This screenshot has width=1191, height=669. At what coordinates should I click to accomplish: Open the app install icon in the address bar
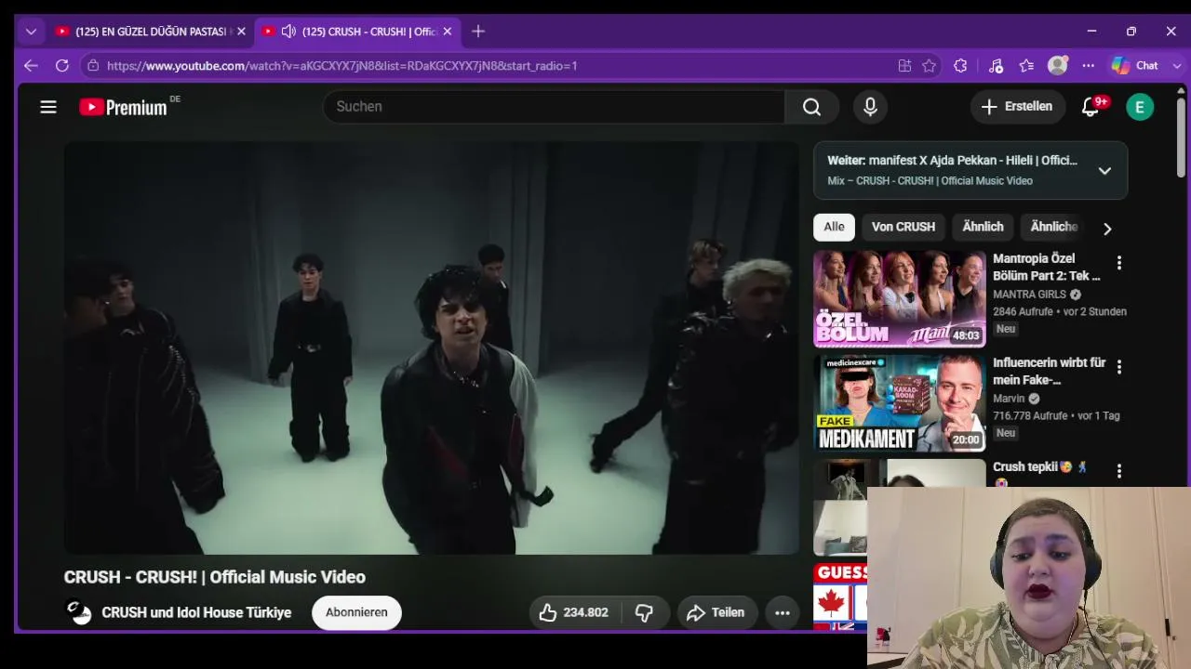[x=904, y=66]
